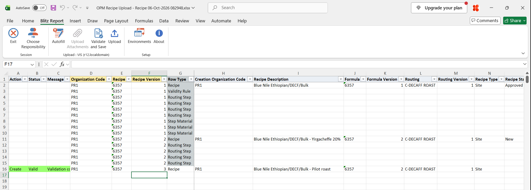Click the Insert Function fx icon
531x190 pixels.
[62, 64]
